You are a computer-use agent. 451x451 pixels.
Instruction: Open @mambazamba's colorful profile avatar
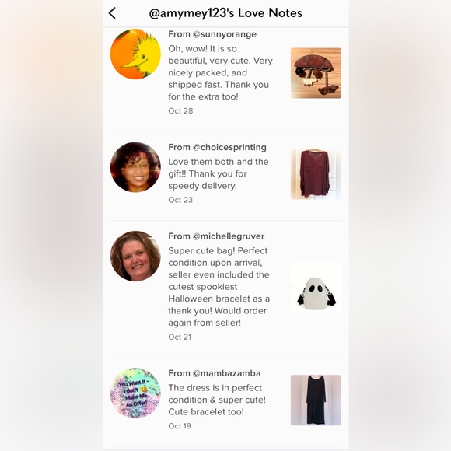tap(135, 393)
